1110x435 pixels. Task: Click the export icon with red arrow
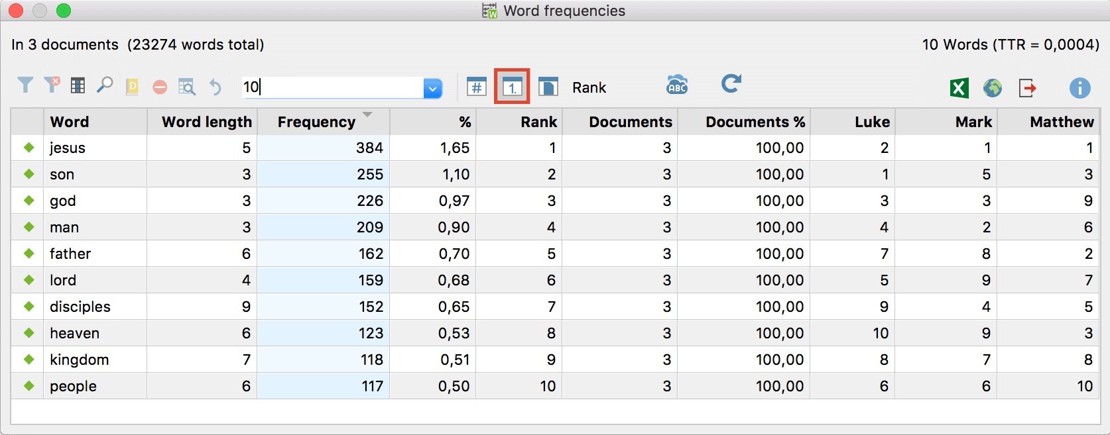pyautogui.click(x=1027, y=87)
